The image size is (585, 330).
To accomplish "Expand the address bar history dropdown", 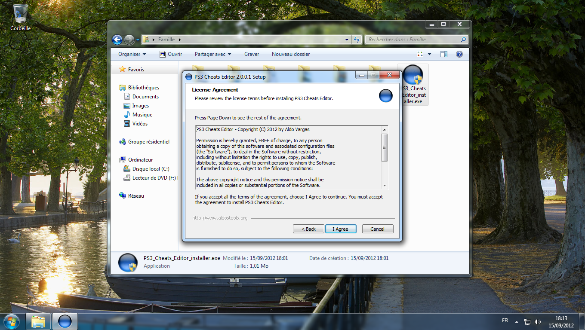I will coord(347,40).
